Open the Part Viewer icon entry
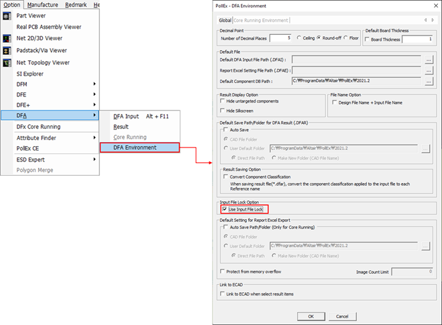442x325 pixels. click(7, 15)
